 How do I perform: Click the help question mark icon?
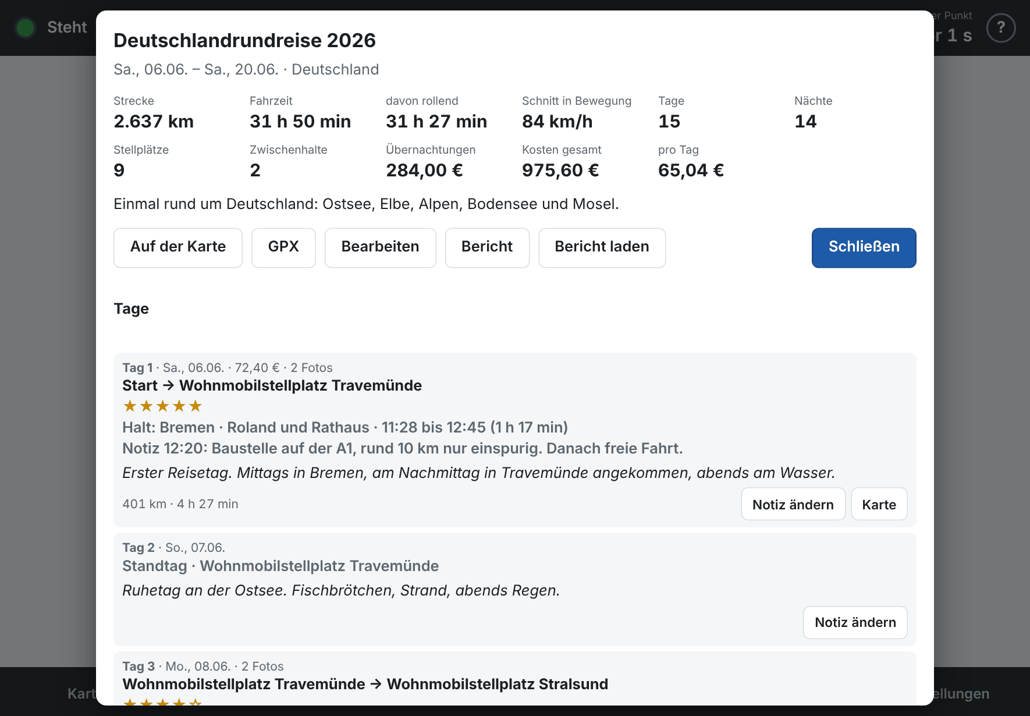[x=1001, y=27]
